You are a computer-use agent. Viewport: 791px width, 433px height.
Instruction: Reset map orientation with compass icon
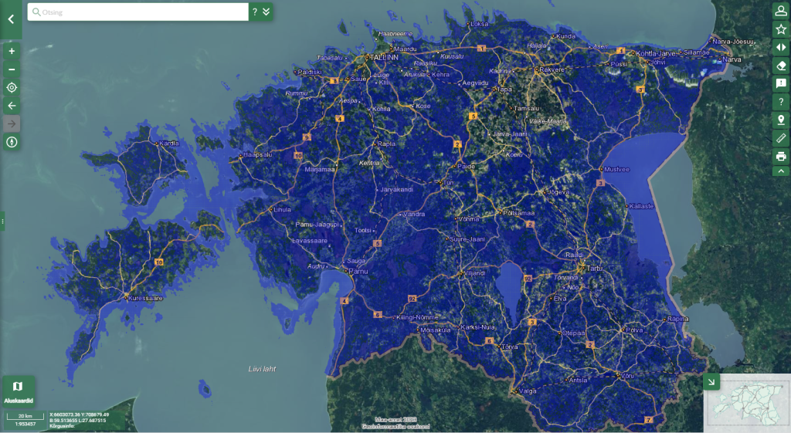[x=12, y=142]
